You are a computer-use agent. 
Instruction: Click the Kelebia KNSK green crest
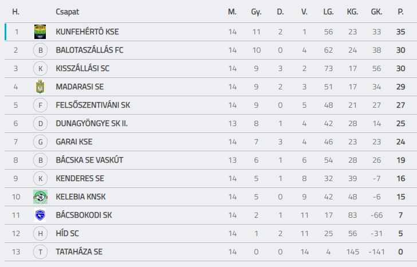tap(40, 197)
